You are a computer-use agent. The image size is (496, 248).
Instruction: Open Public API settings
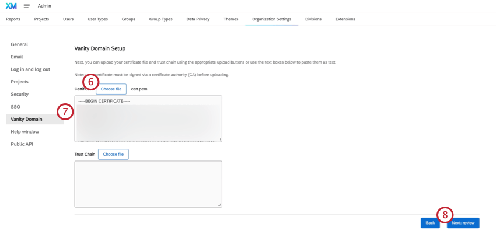(x=22, y=144)
